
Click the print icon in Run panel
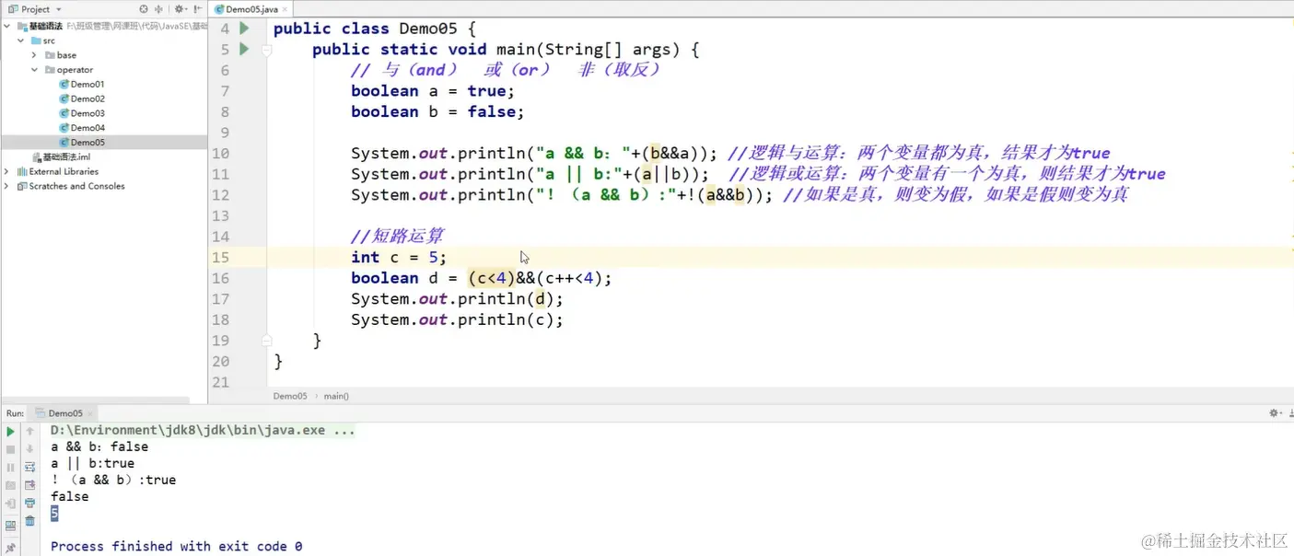(29, 504)
